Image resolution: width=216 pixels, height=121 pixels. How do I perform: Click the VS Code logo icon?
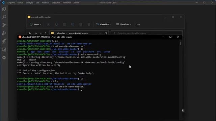(3, 2)
